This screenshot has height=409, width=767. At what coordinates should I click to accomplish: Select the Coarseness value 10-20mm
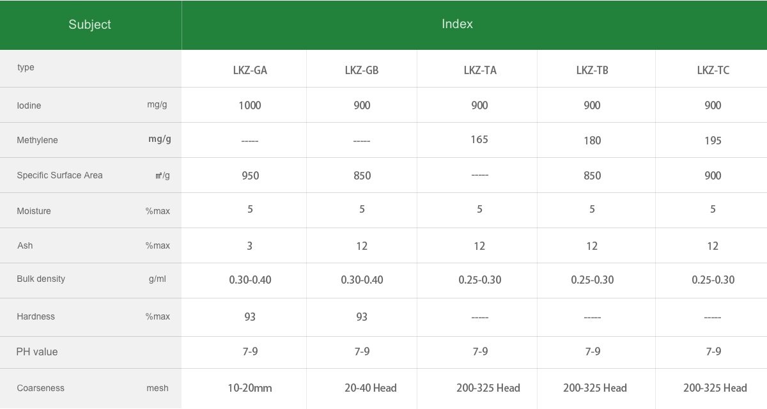(250, 388)
